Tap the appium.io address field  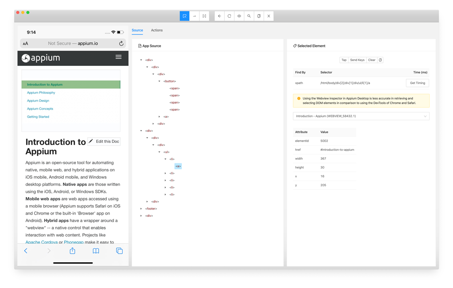click(73, 43)
